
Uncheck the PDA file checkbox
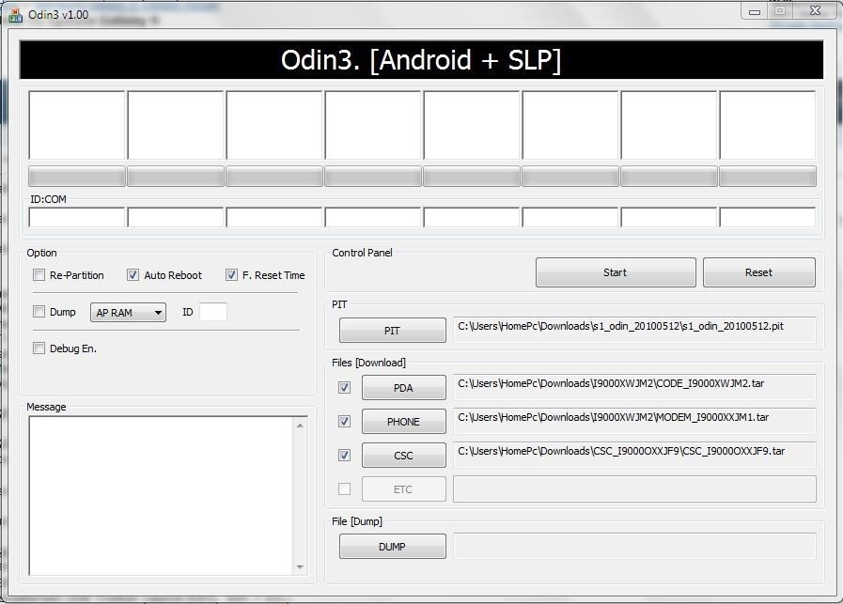345,387
